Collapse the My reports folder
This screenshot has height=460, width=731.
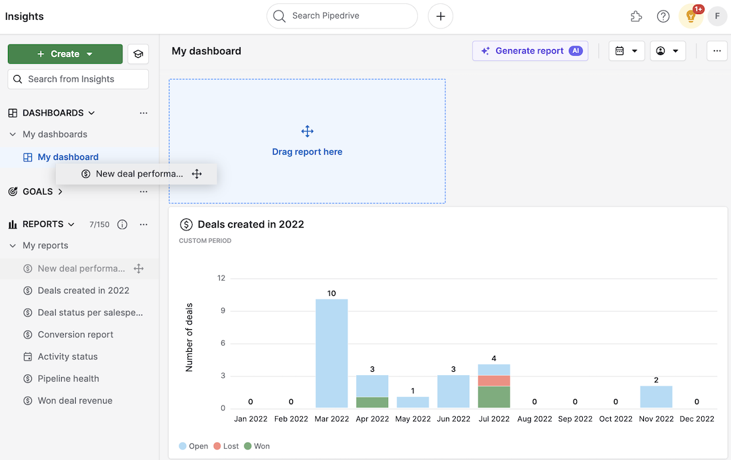pos(13,246)
